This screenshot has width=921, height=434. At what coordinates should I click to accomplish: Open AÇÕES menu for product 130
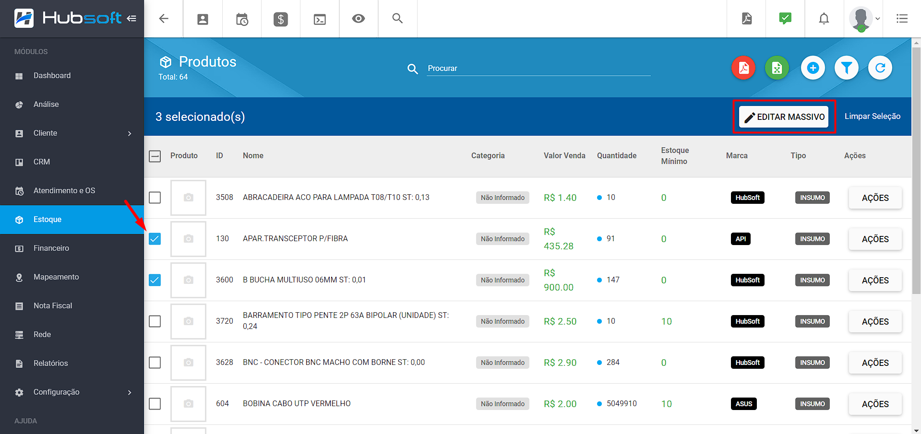pos(875,239)
